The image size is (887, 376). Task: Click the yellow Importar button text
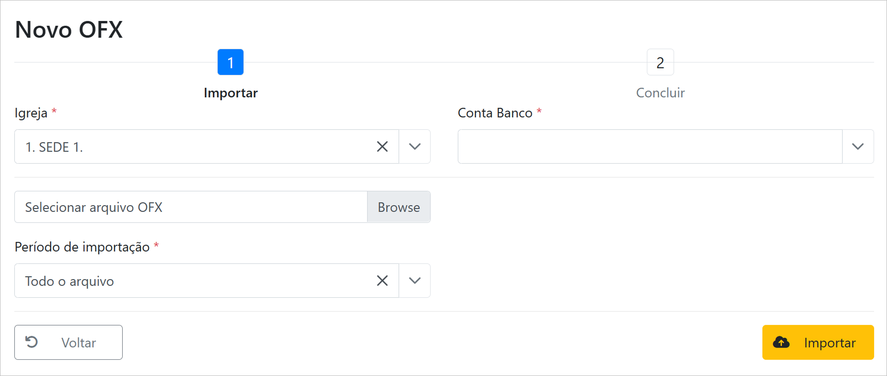click(830, 343)
